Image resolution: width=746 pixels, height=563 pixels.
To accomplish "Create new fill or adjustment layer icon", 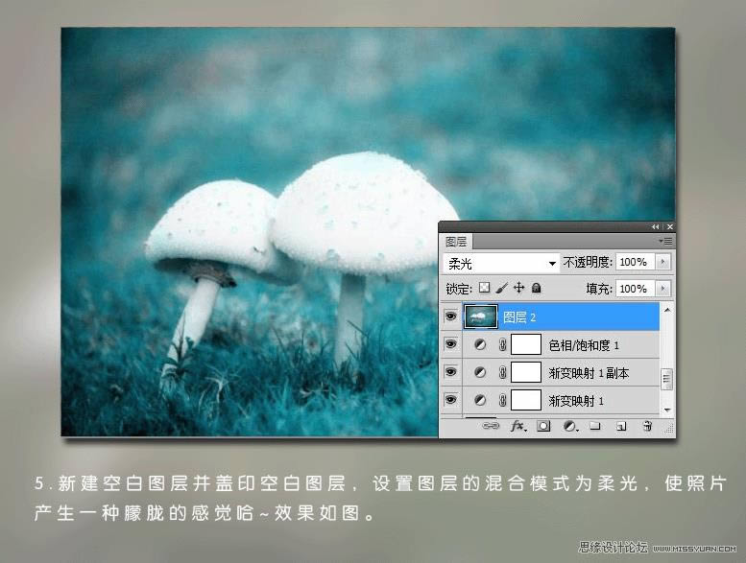I will pyautogui.click(x=570, y=426).
